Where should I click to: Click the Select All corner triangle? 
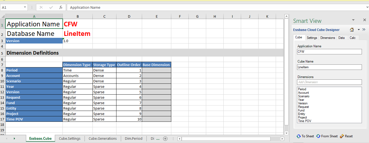3,16
